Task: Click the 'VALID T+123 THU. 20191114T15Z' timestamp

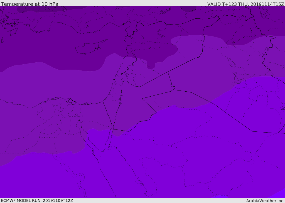Action: 246,4
